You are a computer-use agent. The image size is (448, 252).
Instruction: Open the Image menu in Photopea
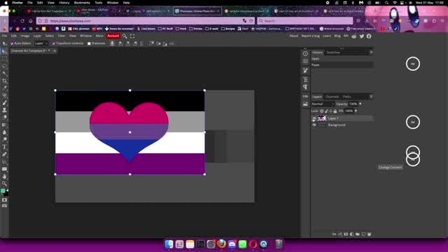pyautogui.click(x=25, y=36)
